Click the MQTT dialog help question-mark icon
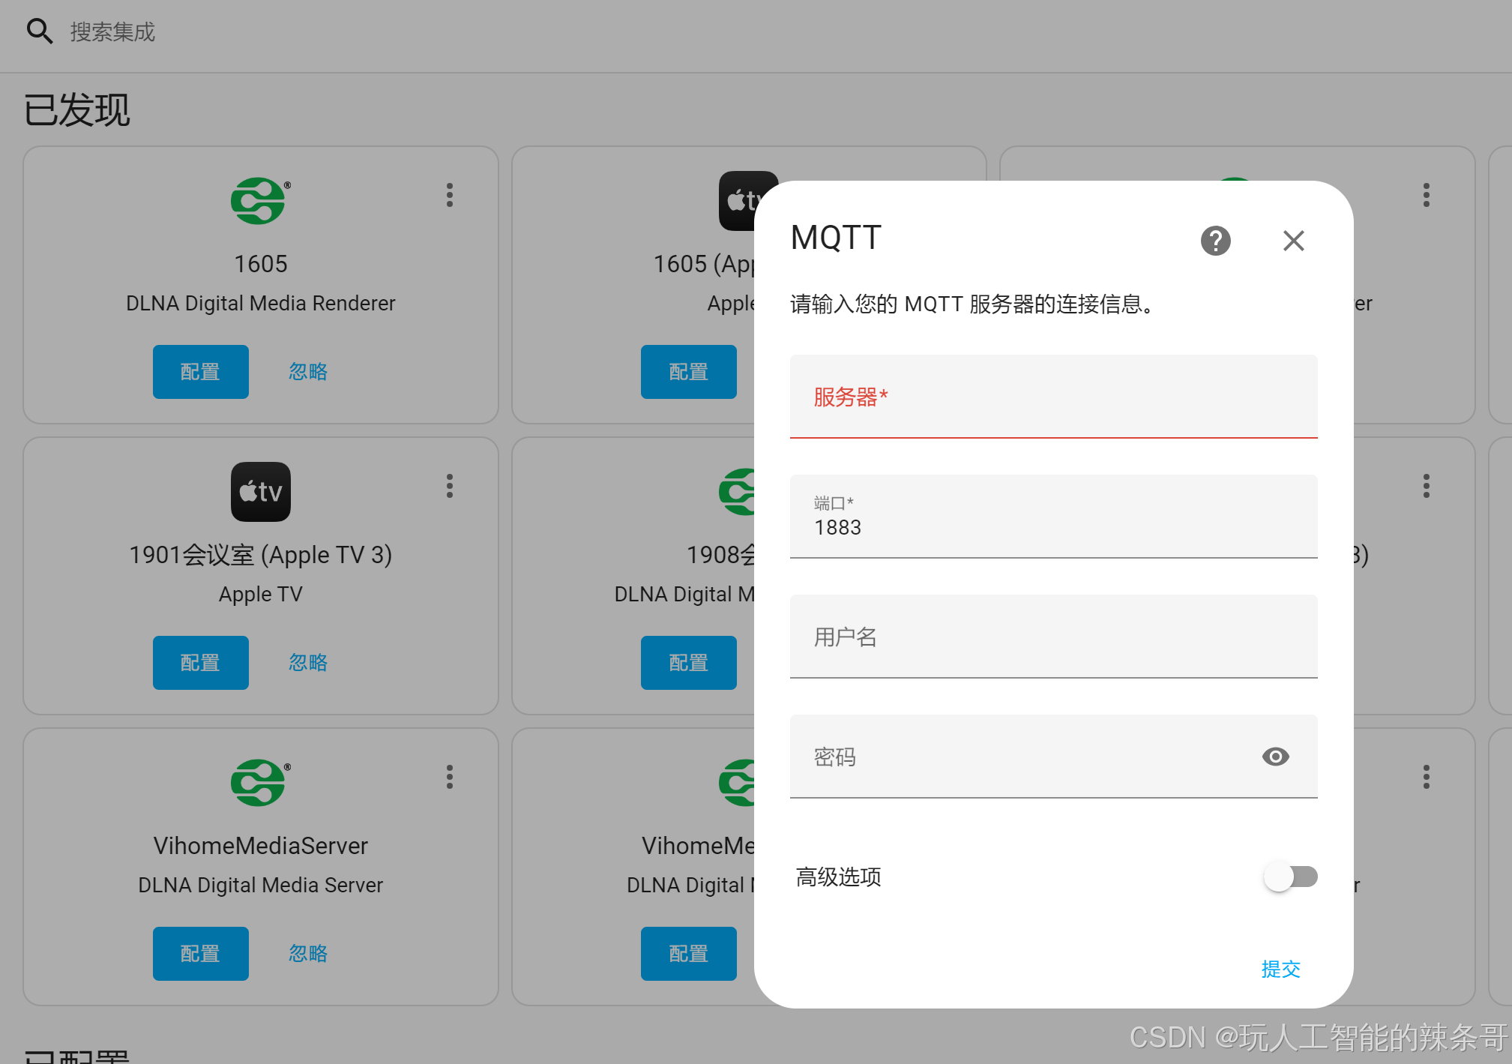This screenshot has width=1512, height=1064. click(x=1215, y=241)
